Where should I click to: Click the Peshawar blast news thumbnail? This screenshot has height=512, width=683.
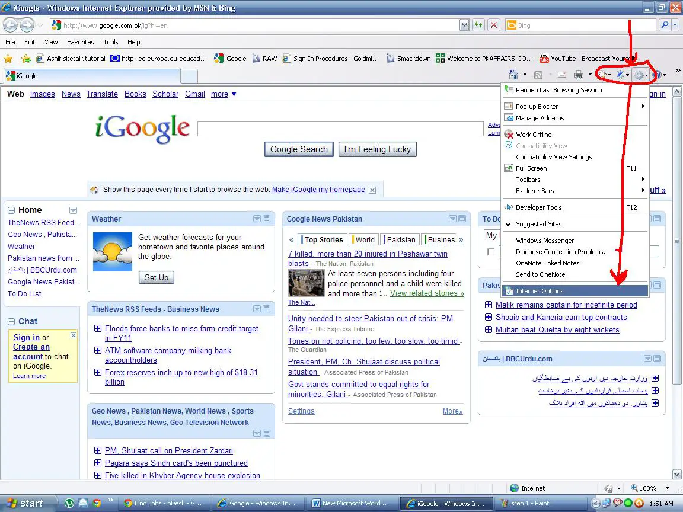coord(306,283)
